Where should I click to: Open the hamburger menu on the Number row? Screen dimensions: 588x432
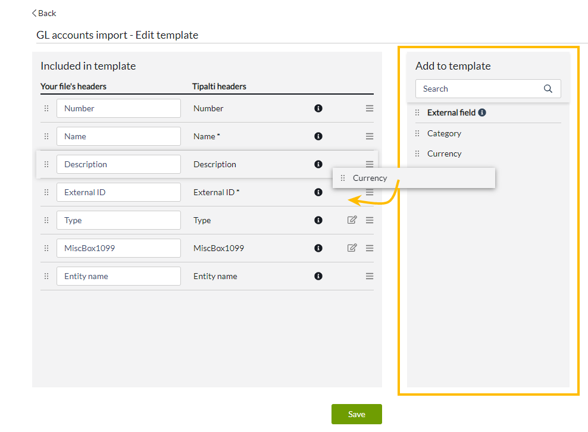pos(370,108)
